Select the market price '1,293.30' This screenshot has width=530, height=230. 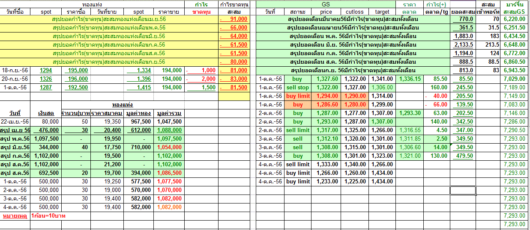[x=410, y=113]
